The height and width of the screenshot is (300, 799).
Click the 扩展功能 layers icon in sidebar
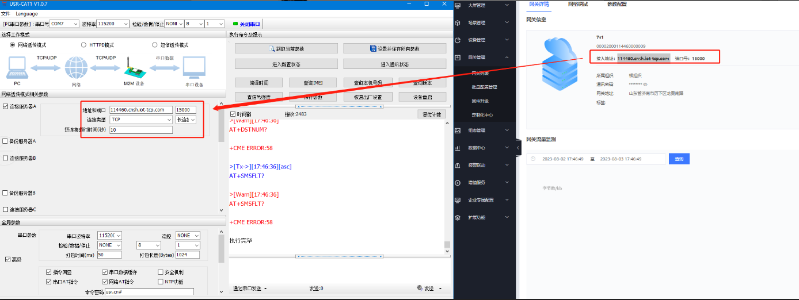coord(458,218)
